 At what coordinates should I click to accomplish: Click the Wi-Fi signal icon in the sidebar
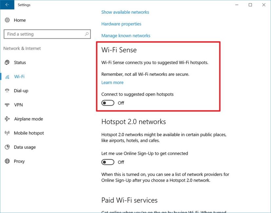7,77
